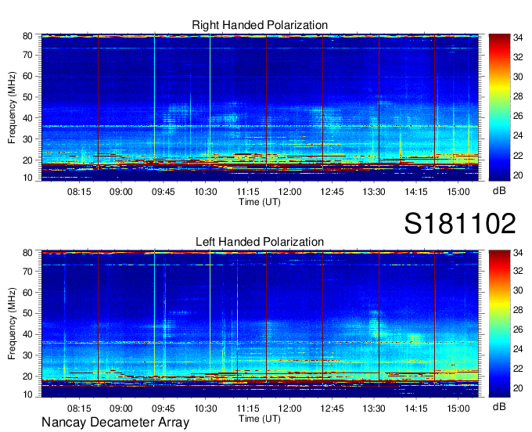Click the 30 MHz tick of the Right Handed plot

click(27, 139)
